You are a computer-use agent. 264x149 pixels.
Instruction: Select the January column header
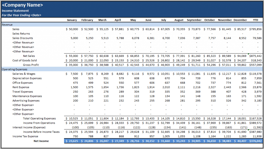coord(72,20)
